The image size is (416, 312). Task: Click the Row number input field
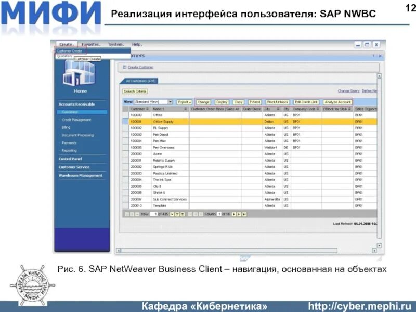(153, 214)
